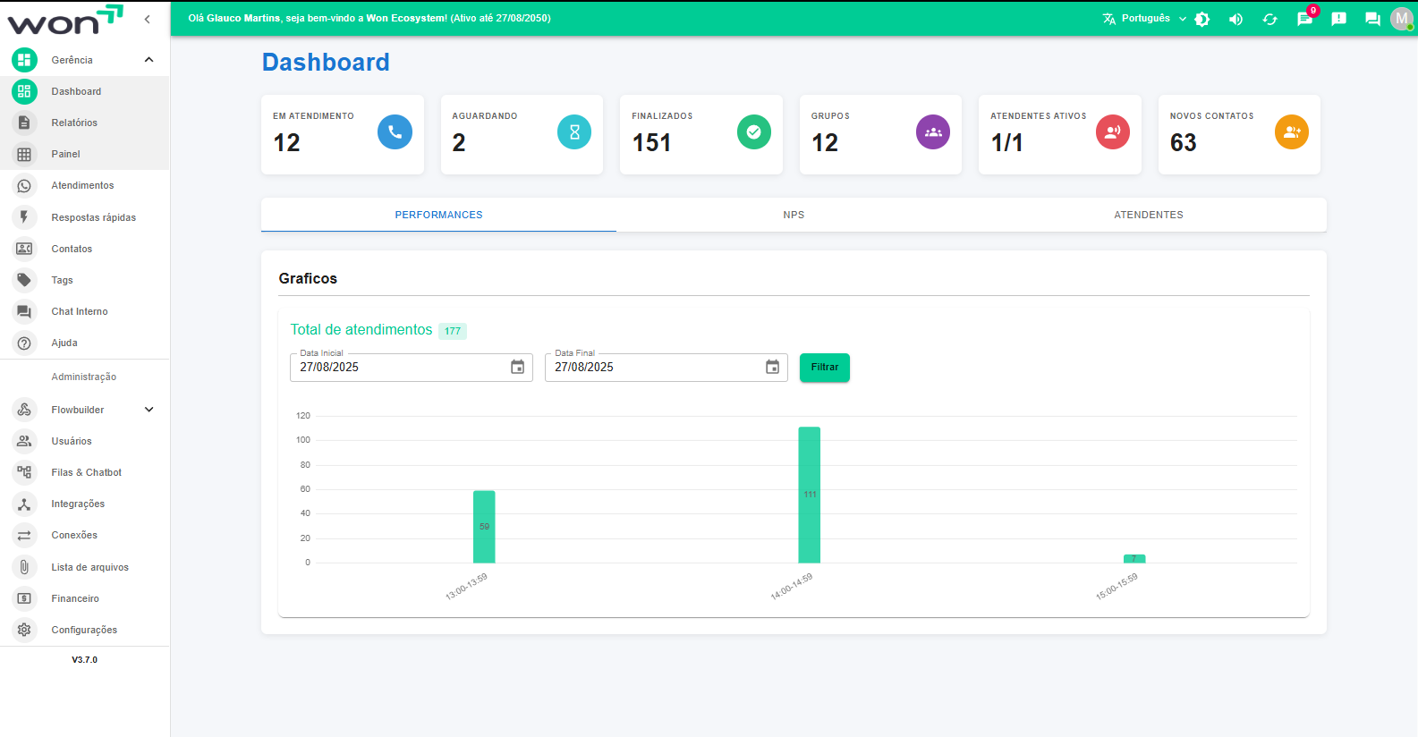Toggle notification sound volume icon
This screenshot has width=1418, height=737.
1236,19
